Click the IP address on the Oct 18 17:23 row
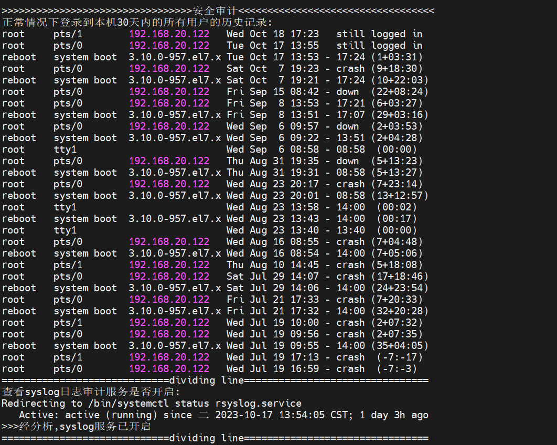 click(169, 34)
